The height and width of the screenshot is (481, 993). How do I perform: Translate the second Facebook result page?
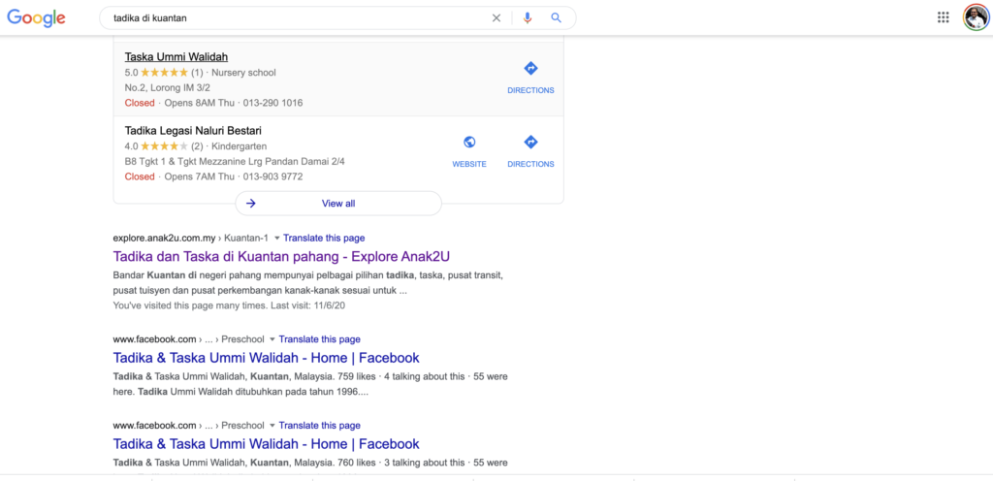point(320,426)
